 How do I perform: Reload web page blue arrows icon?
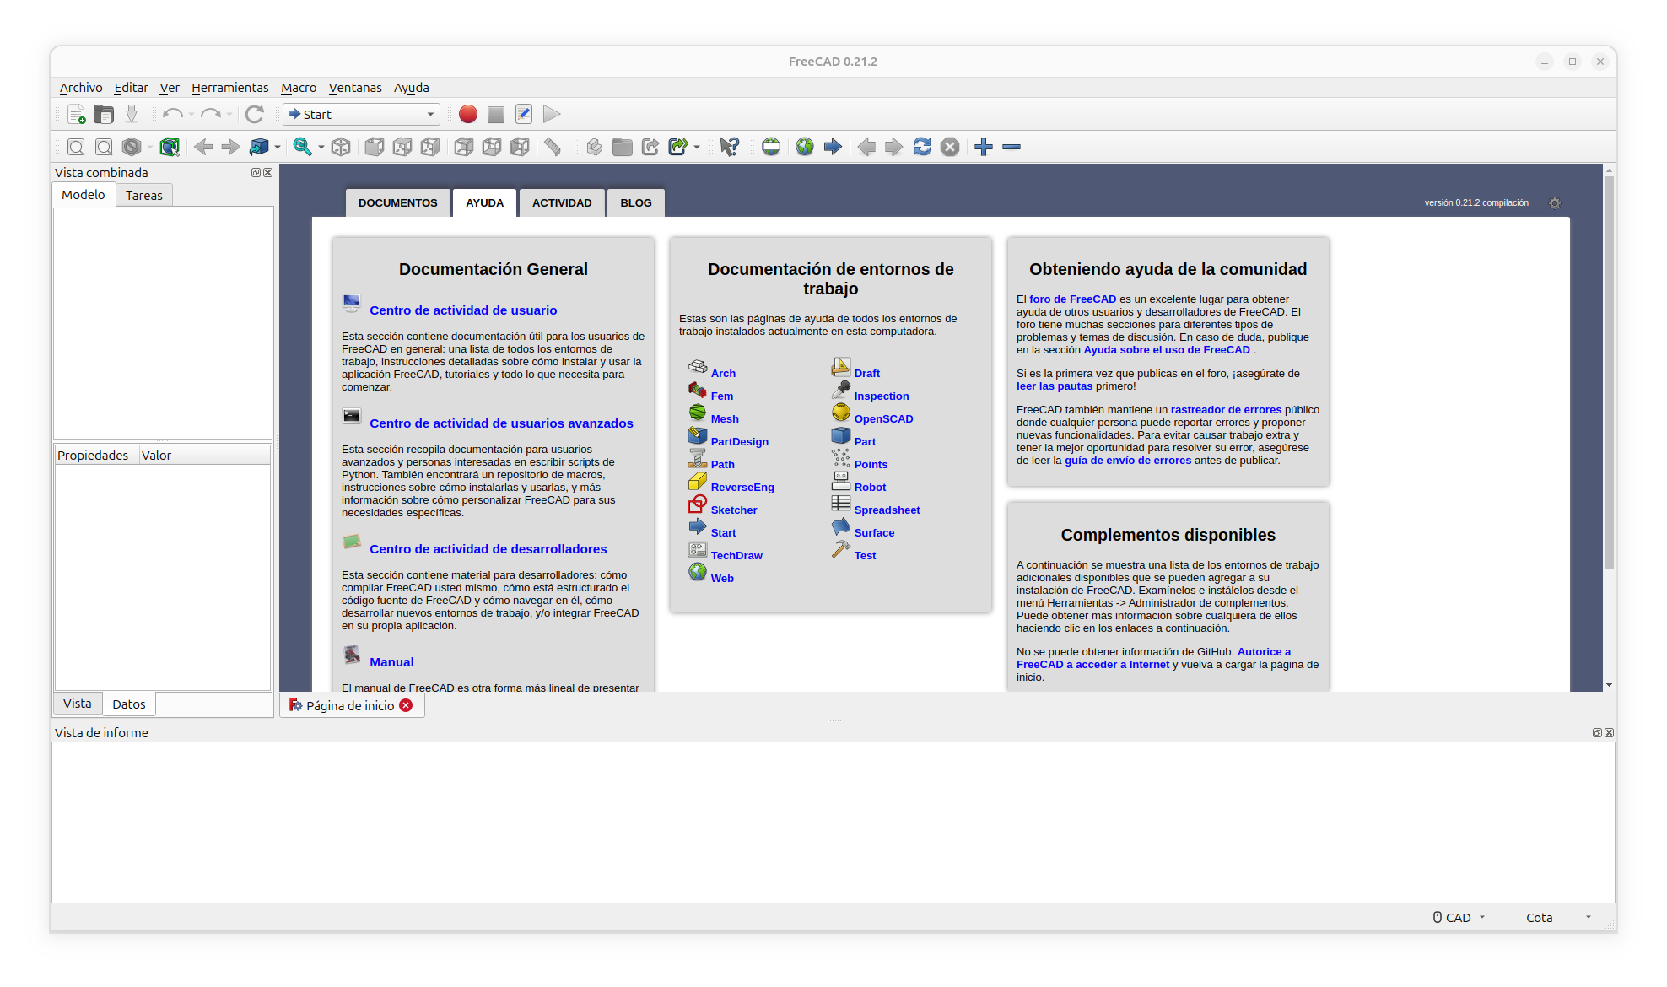coord(922,147)
